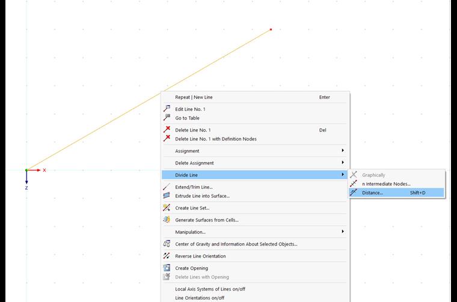This screenshot has width=457, height=302.
Task: Click the Go to Table icon
Action: 167,118
